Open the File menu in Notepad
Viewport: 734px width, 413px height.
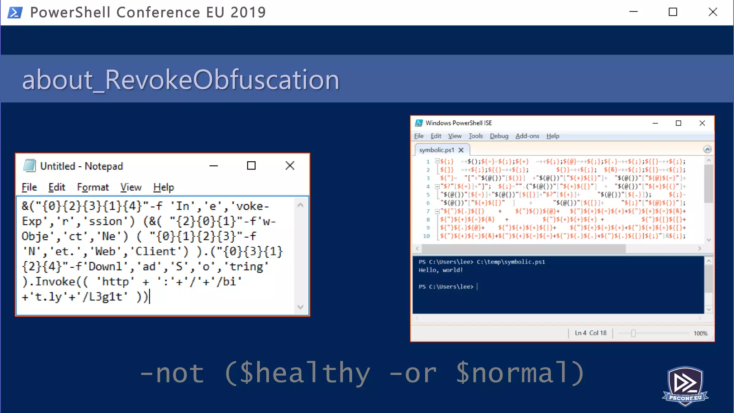tap(29, 187)
